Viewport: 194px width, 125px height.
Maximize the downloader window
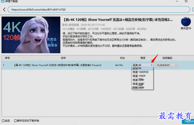click(186, 1)
